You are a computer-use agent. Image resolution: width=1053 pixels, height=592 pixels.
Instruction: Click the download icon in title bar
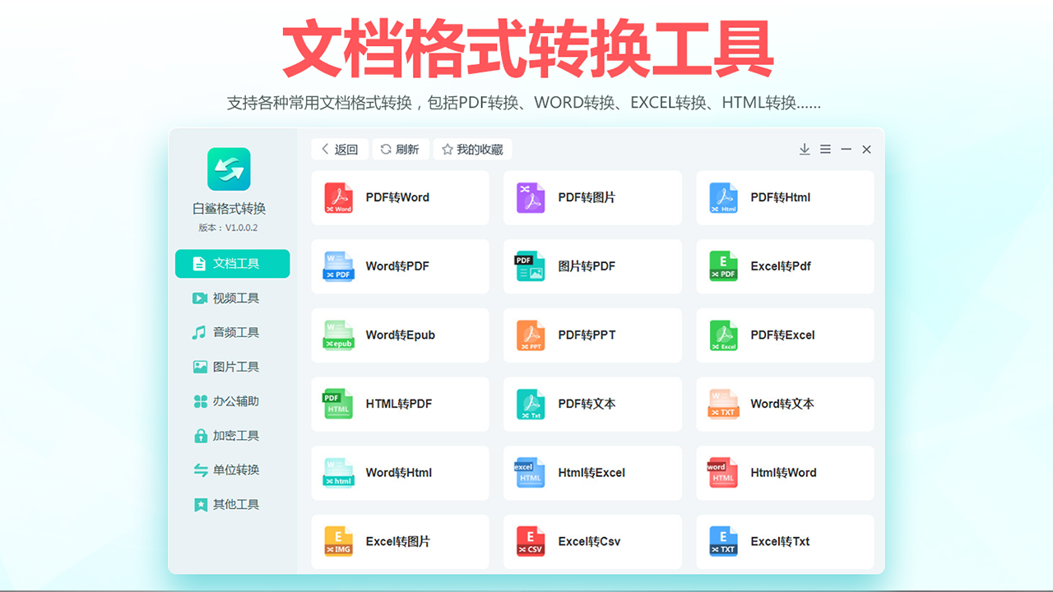pos(805,150)
